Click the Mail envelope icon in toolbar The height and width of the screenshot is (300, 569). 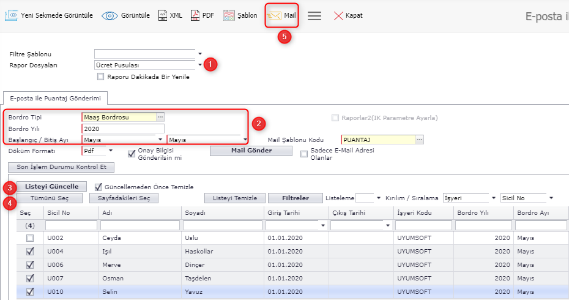(275, 15)
